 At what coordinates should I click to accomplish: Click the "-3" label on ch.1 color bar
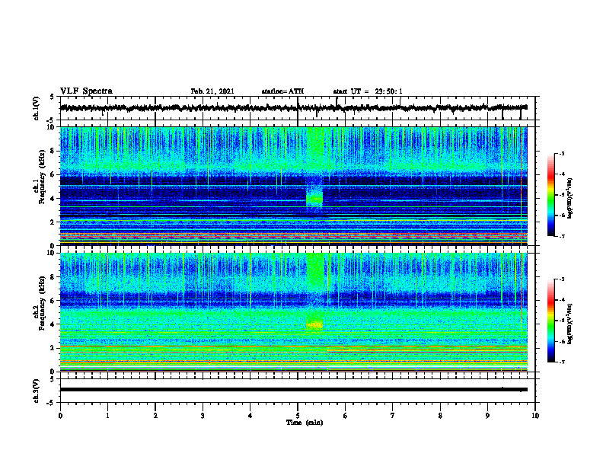coord(561,154)
